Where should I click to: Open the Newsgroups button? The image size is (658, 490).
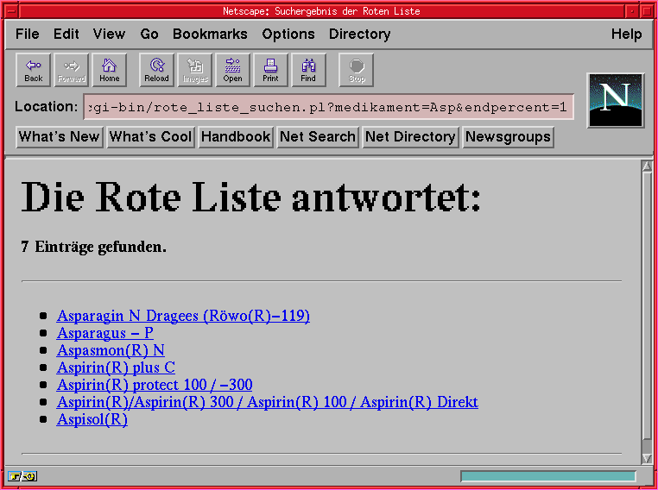pos(509,136)
